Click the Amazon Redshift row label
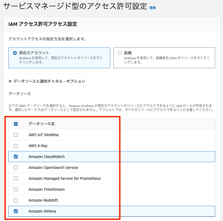The image size is (223, 221). click(43, 200)
